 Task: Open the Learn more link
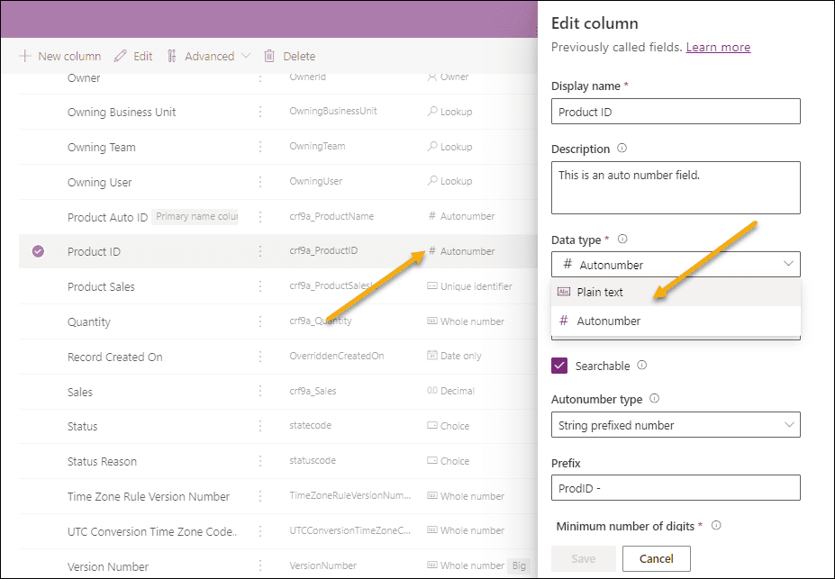[x=718, y=48]
